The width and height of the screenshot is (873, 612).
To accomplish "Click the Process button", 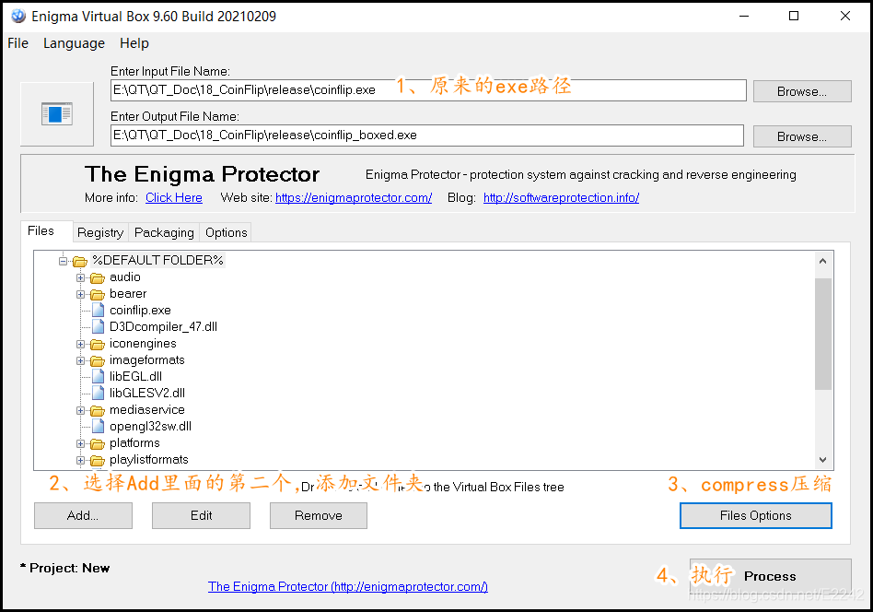I will pos(771,576).
